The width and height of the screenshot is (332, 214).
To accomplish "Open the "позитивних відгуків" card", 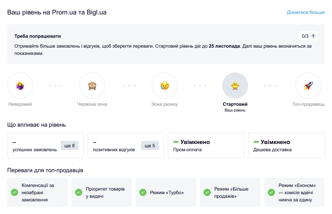I will coord(126,145).
